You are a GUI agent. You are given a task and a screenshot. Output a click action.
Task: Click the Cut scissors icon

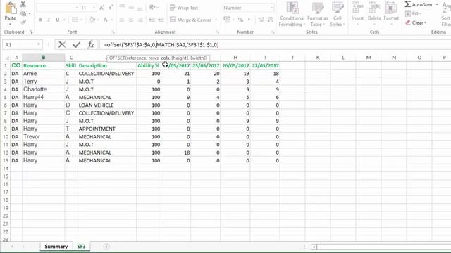[23, 4]
